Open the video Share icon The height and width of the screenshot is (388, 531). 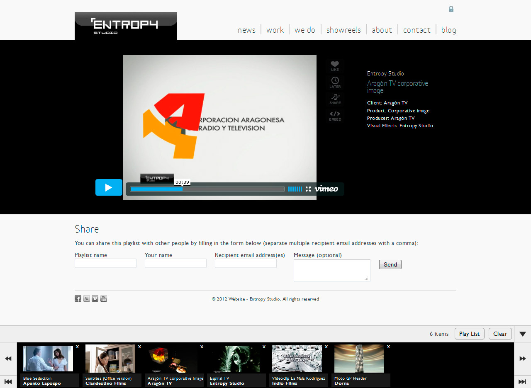[335, 99]
